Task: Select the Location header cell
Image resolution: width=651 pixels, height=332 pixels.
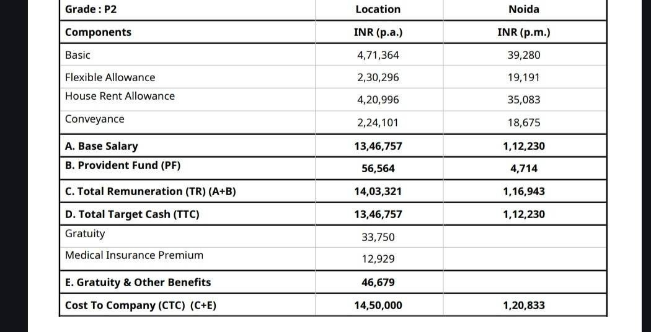Action: (x=378, y=9)
